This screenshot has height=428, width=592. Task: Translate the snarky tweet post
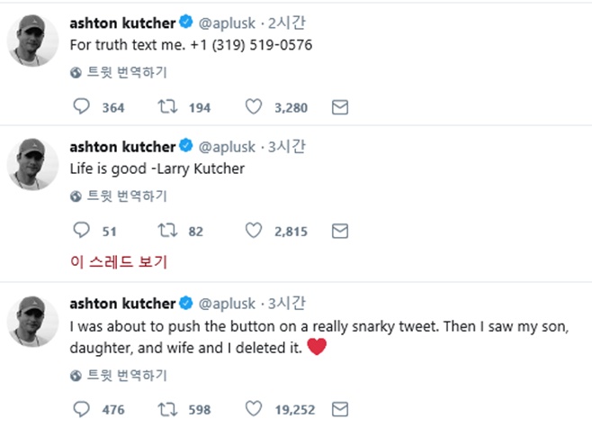[124, 375]
